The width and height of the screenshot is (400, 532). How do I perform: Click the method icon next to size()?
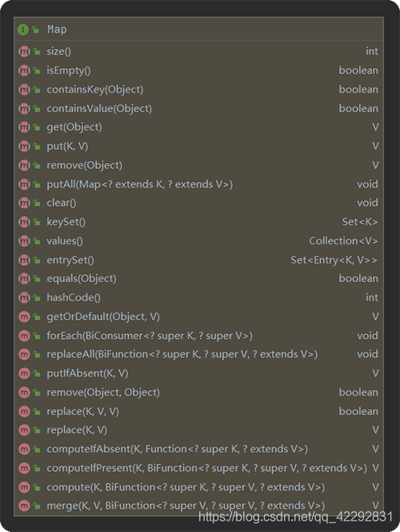click(x=24, y=51)
